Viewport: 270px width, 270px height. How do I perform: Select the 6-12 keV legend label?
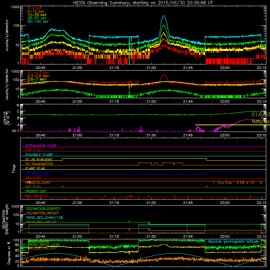click(36, 11)
